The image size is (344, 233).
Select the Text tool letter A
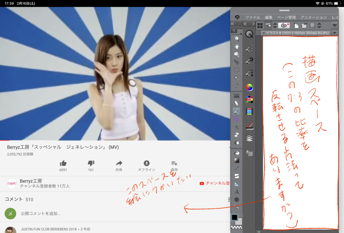(x=237, y=192)
